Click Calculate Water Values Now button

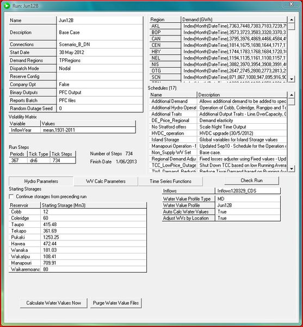click(54, 303)
